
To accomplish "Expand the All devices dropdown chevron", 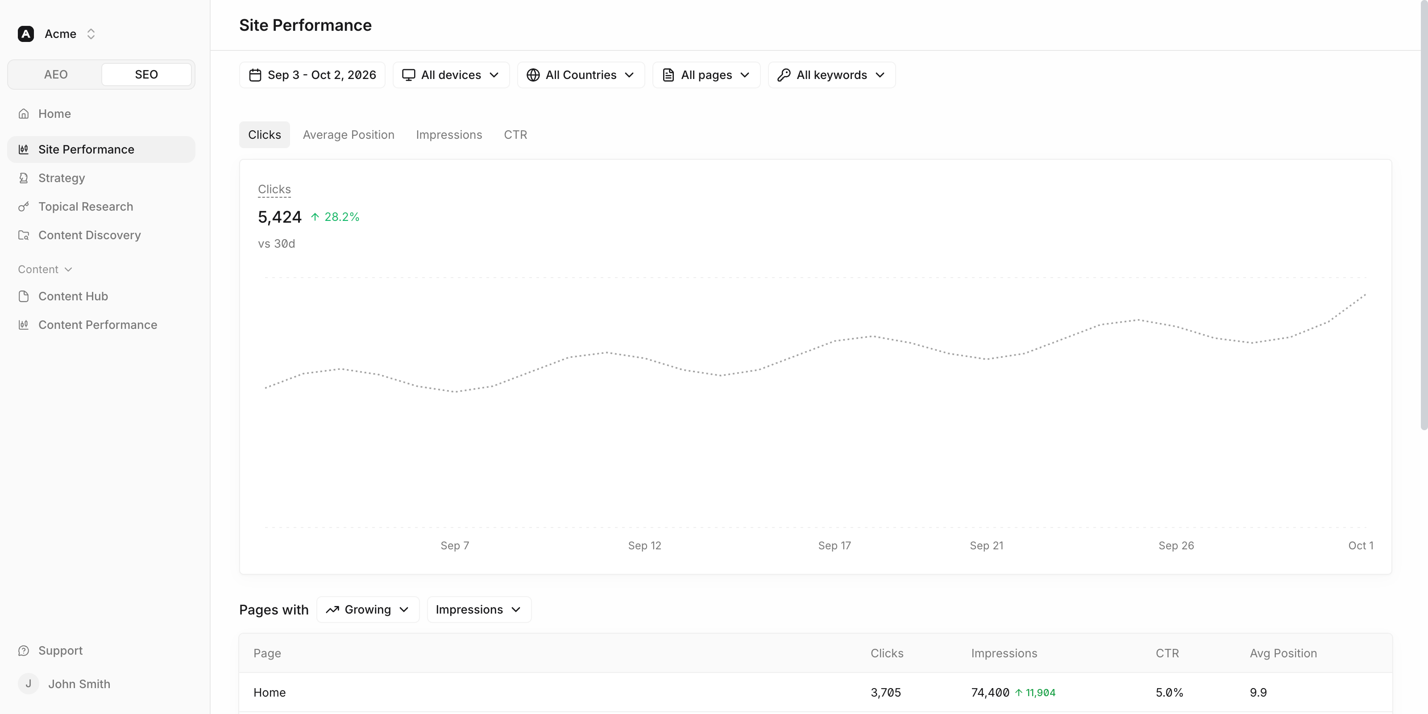I will click(494, 75).
